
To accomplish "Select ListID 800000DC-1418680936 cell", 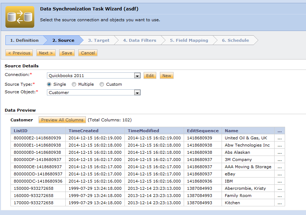I will coord(38,181).
